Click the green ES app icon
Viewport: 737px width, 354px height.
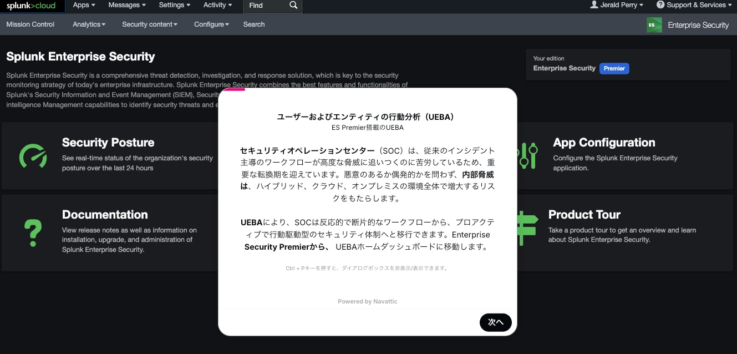654,25
